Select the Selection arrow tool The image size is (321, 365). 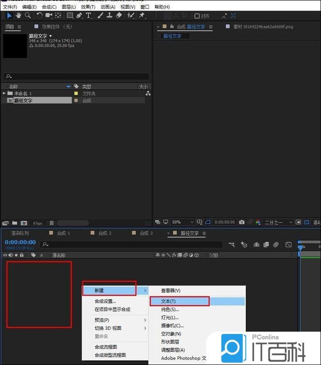[9, 16]
